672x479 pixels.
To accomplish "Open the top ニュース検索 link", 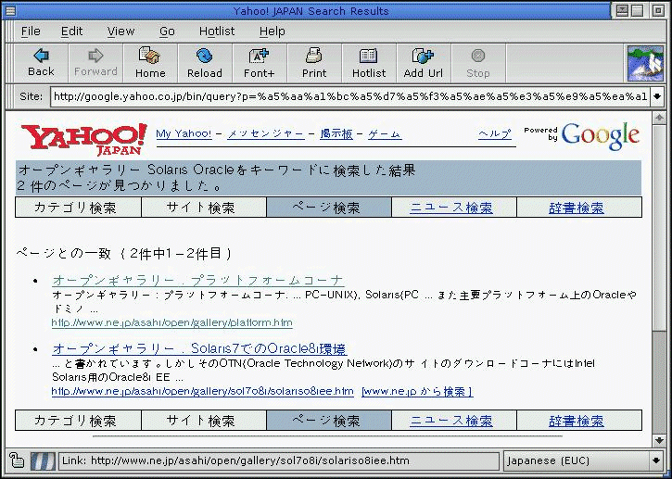I will point(450,208).
